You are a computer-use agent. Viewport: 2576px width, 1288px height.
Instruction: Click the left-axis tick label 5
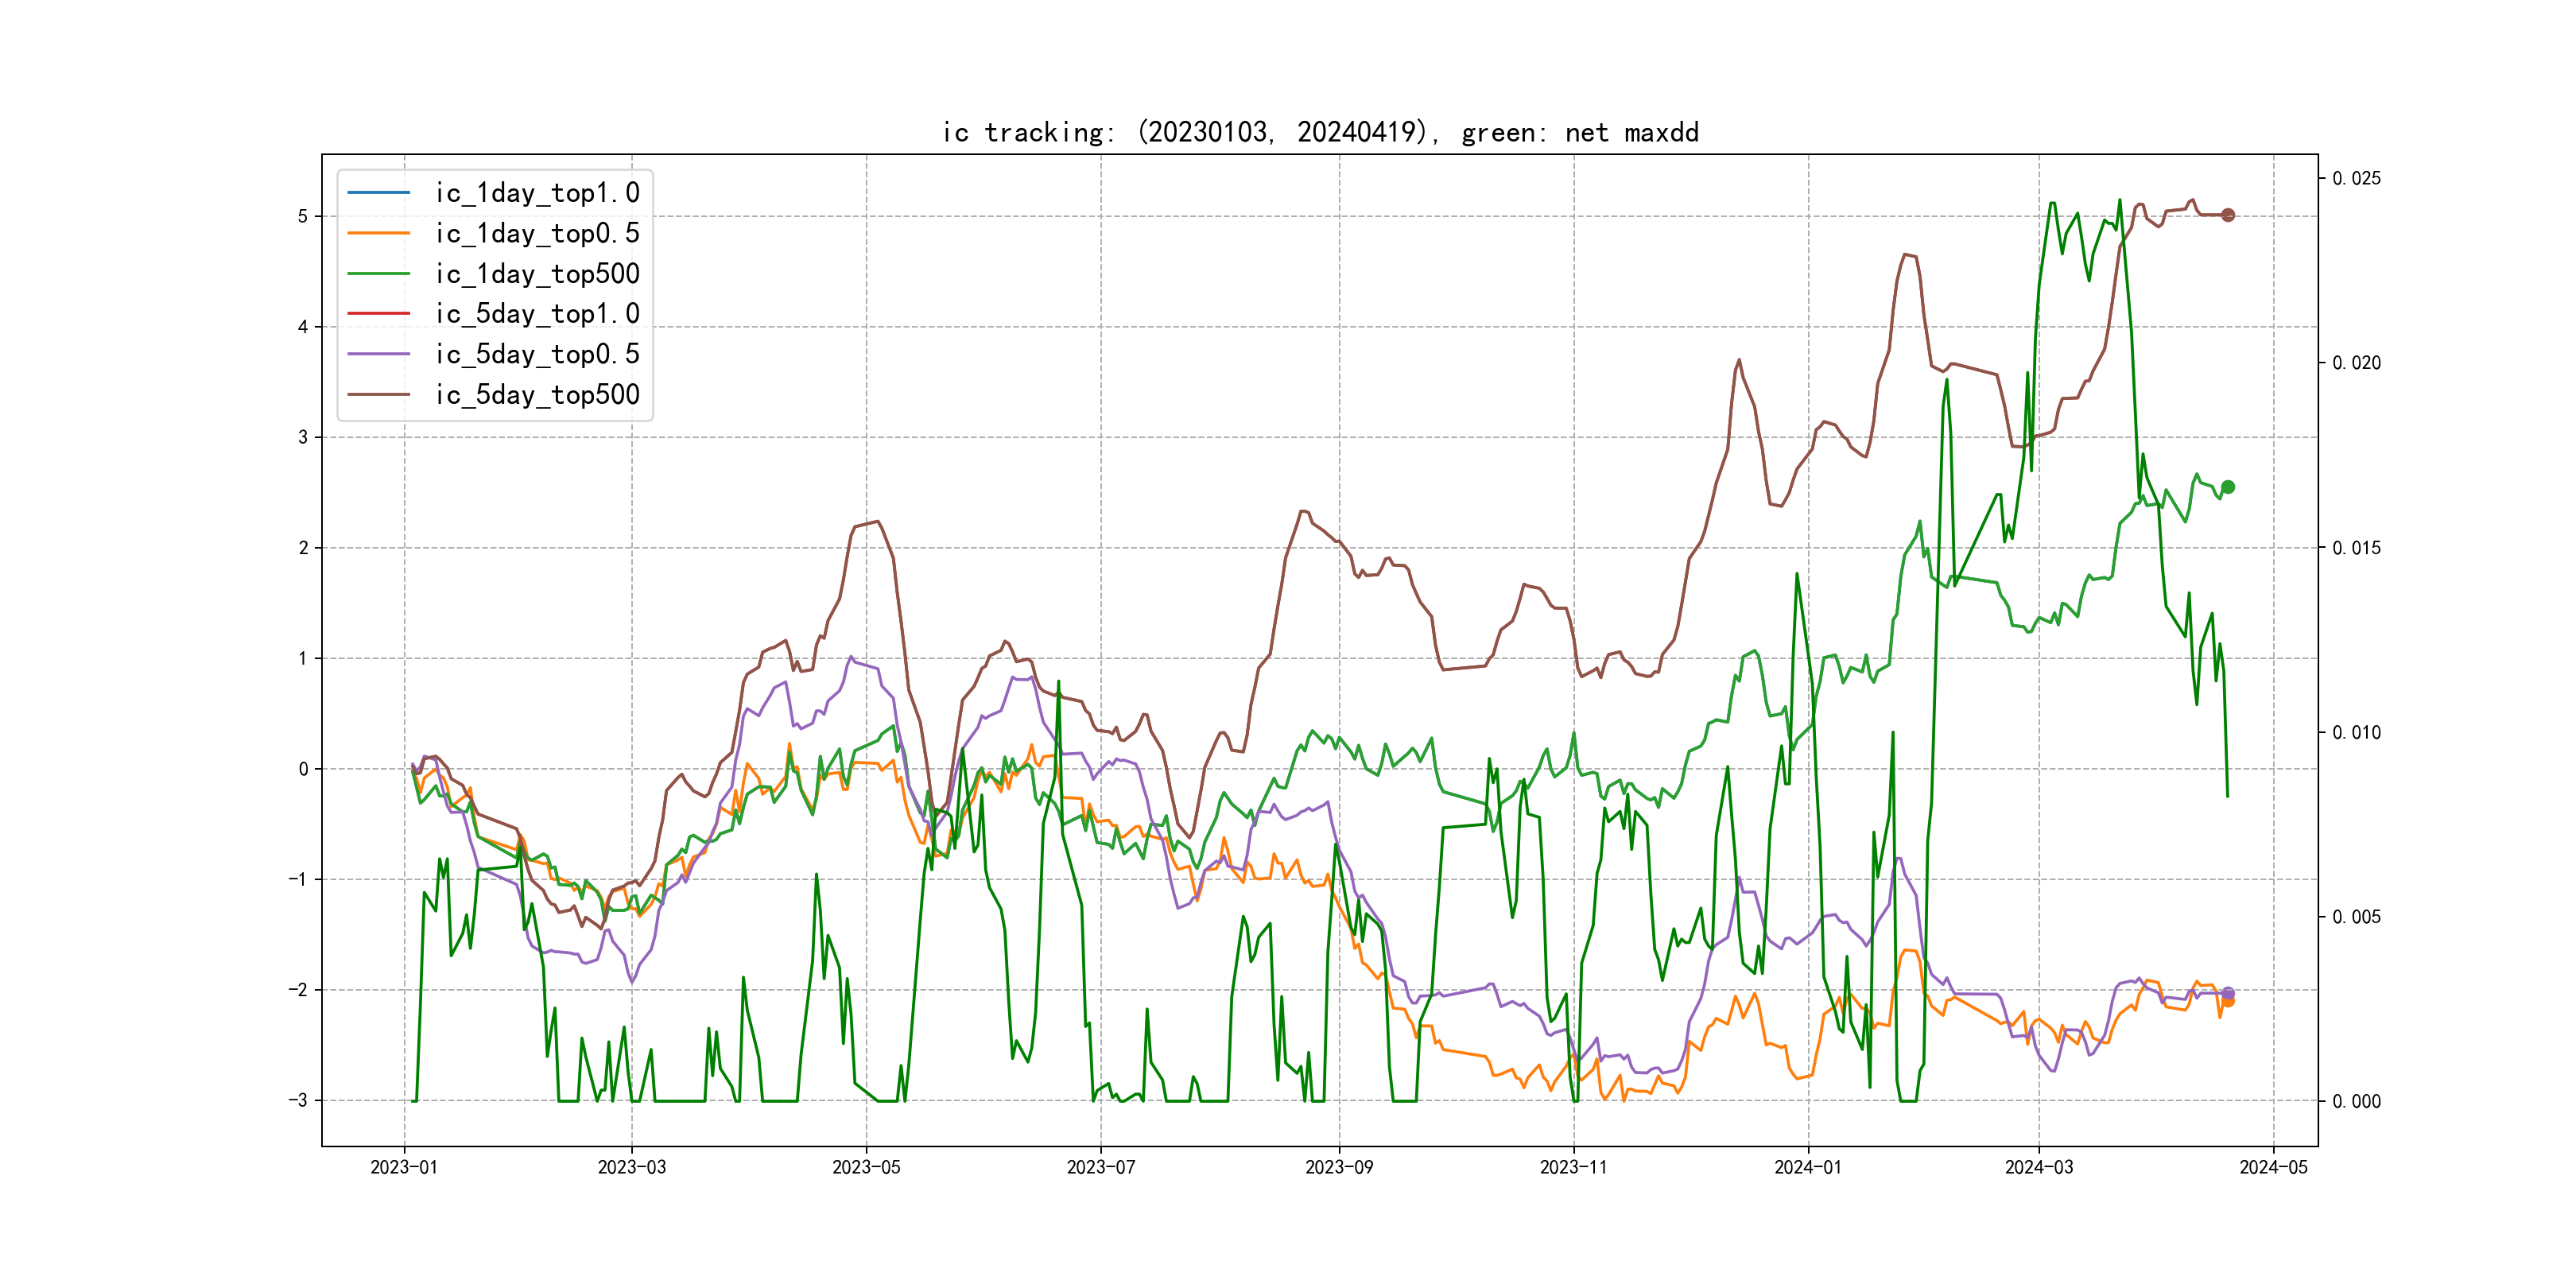[303, 216]
